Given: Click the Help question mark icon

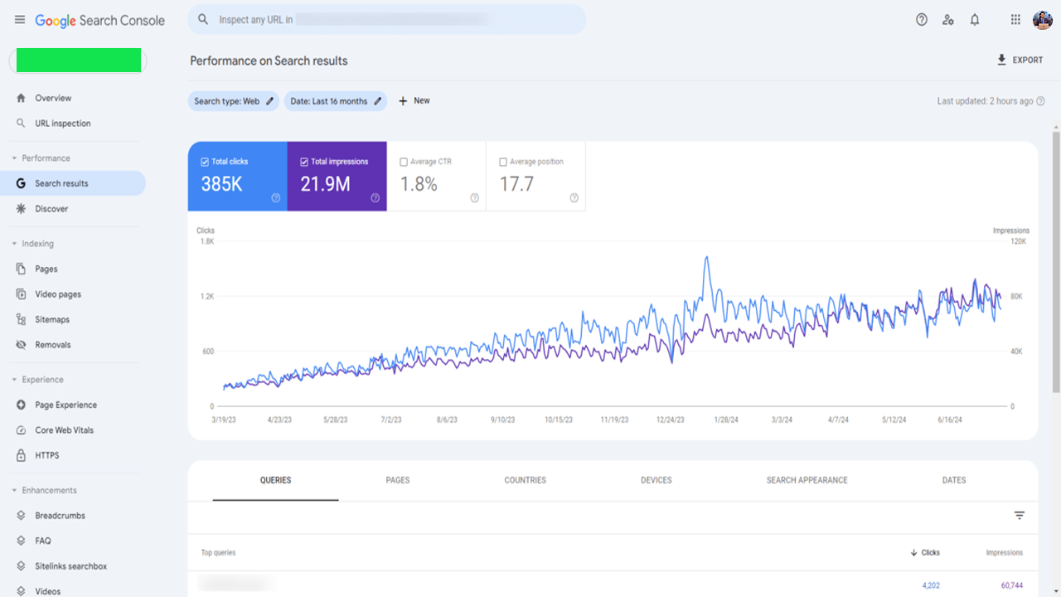Looking at the screenshot, I should [921, 20].
